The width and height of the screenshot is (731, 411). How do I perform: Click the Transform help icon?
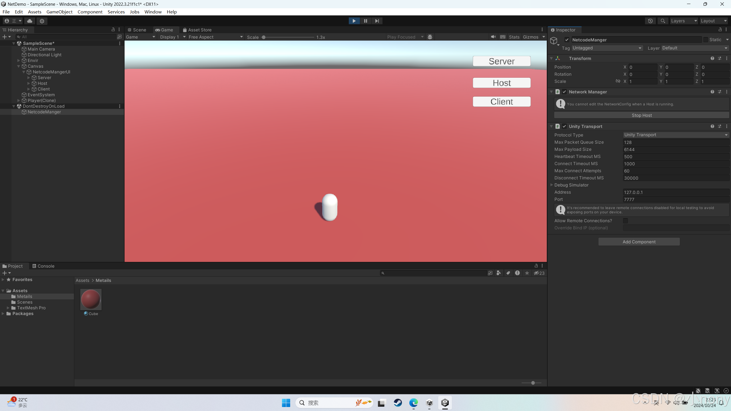click(x=712, y=58)
